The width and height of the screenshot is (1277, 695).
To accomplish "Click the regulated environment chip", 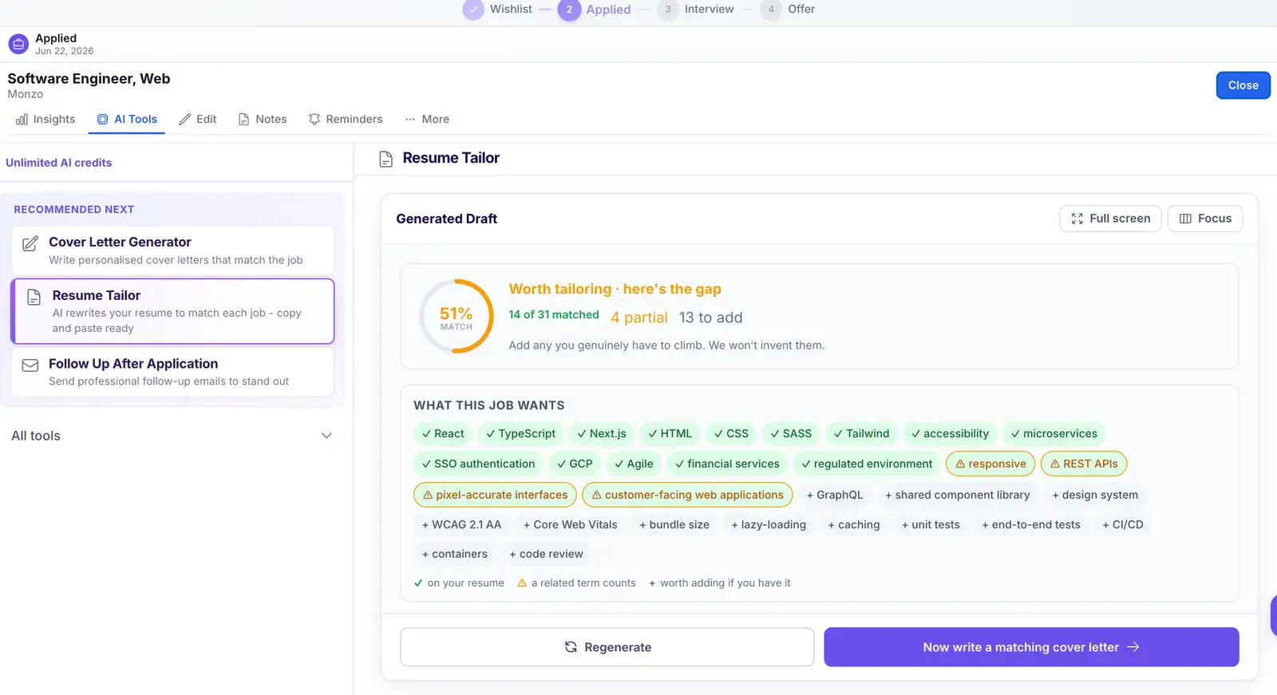I will pos(867,464).
